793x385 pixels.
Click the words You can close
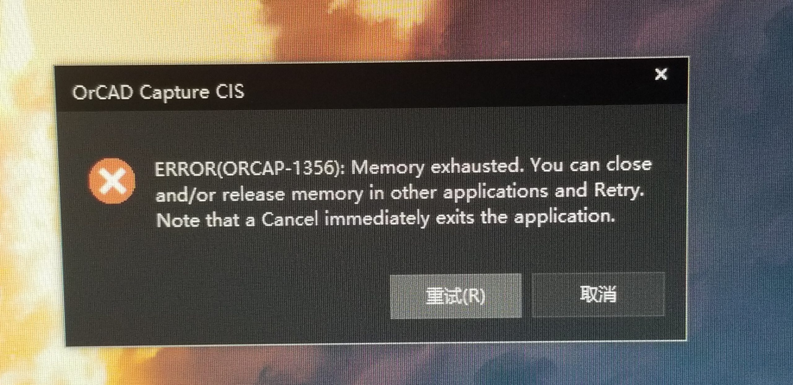[x=591, y=165]
